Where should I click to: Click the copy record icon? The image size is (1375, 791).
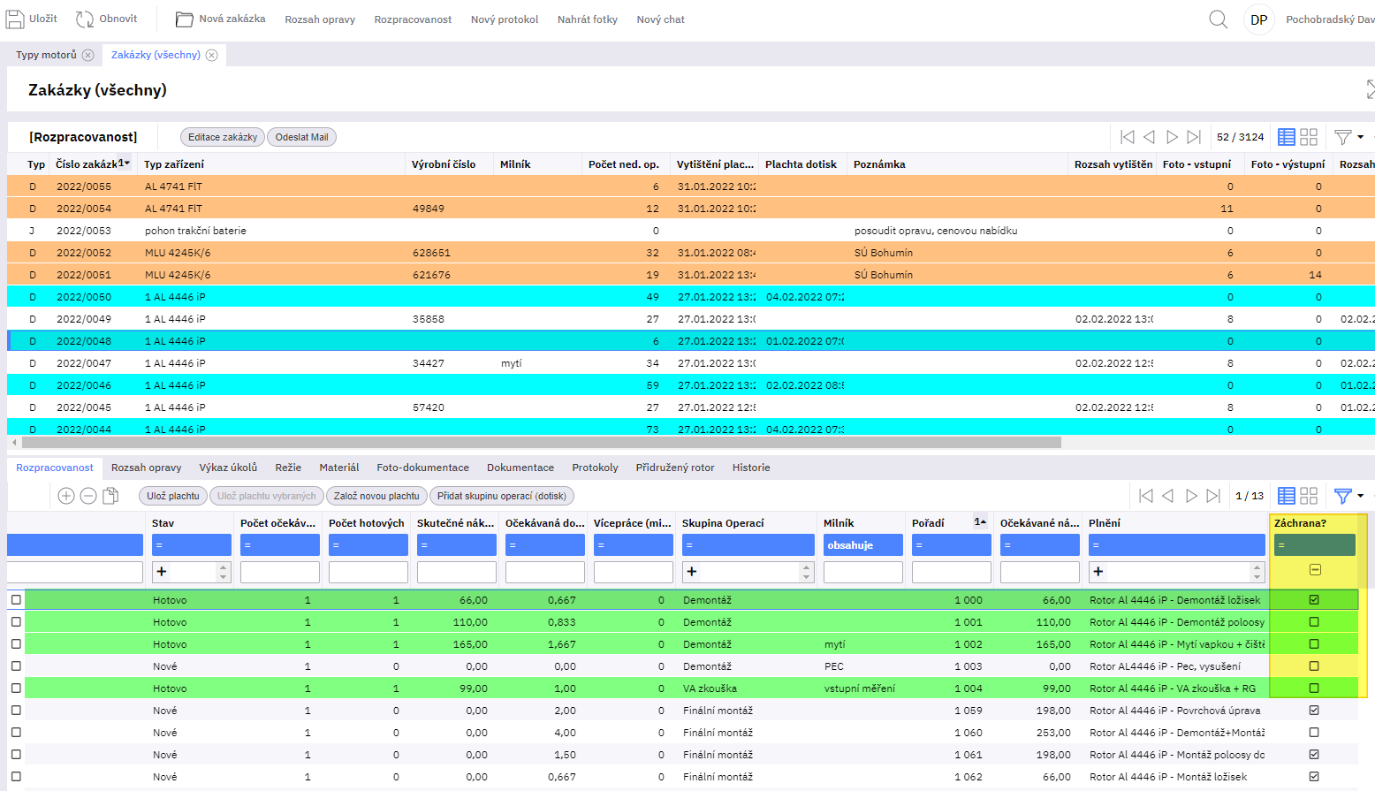pyautogui.click(x=110, y=496)
